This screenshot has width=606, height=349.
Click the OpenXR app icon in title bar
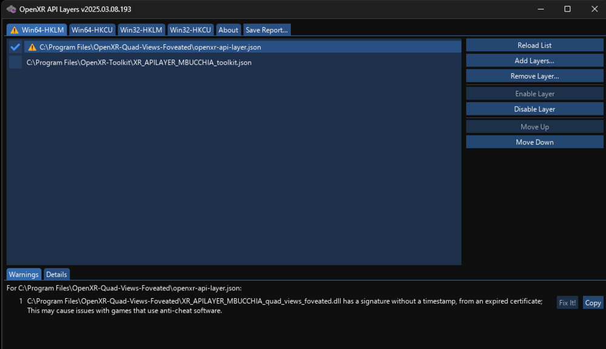(x=11, y=9)
